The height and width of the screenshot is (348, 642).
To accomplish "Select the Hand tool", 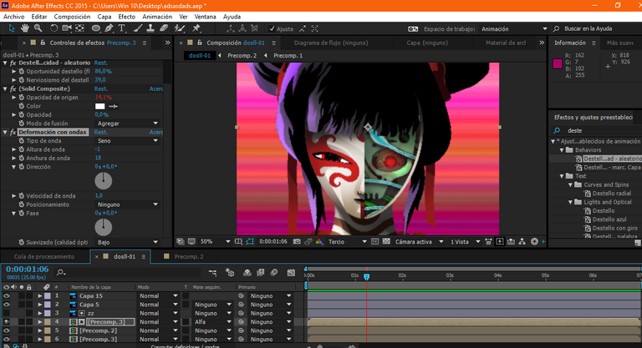I will coord(25,28).
